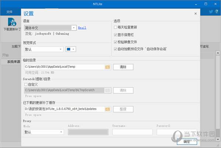Click the 确定 button to confirm settings
The width and height of the screenshot is (221, 148).
coord(187,142)
